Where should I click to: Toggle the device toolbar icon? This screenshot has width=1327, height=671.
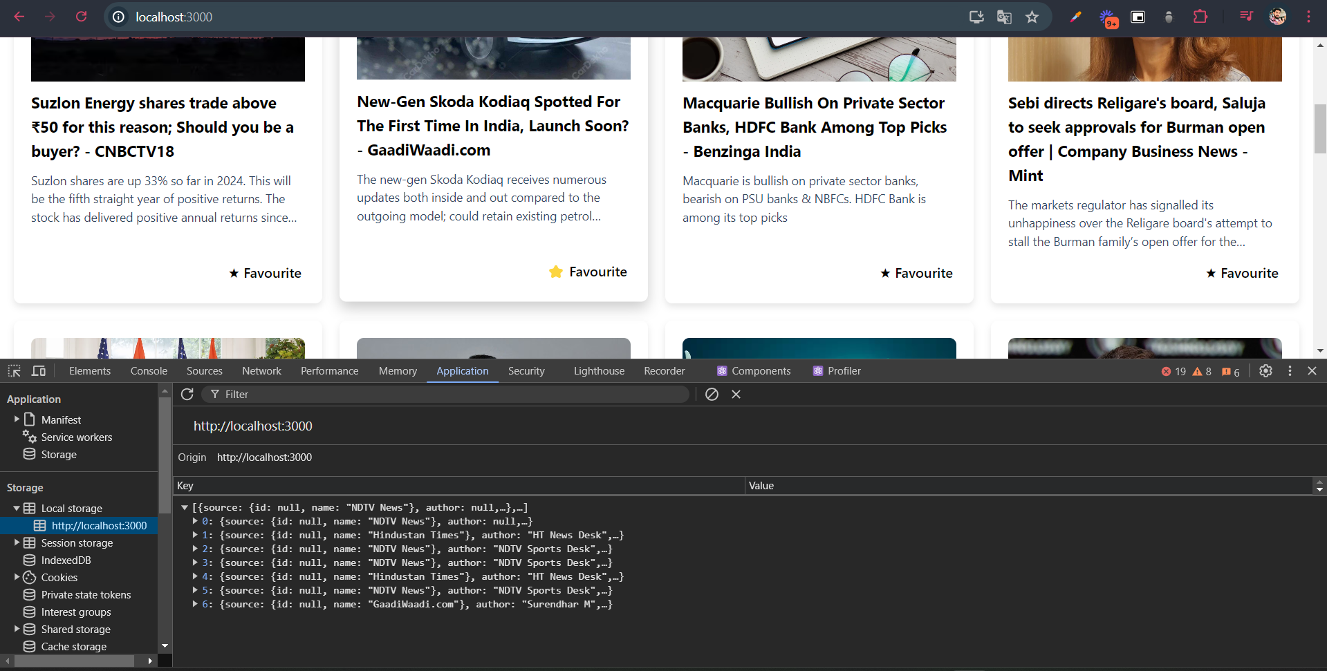coord(39,371)
